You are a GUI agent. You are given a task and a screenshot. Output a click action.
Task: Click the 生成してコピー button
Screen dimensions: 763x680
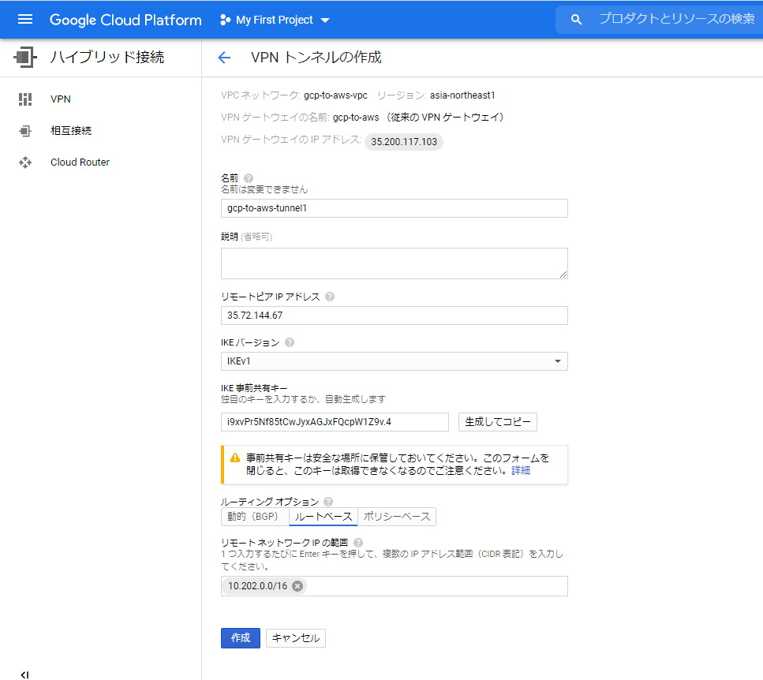click(498, 422)
